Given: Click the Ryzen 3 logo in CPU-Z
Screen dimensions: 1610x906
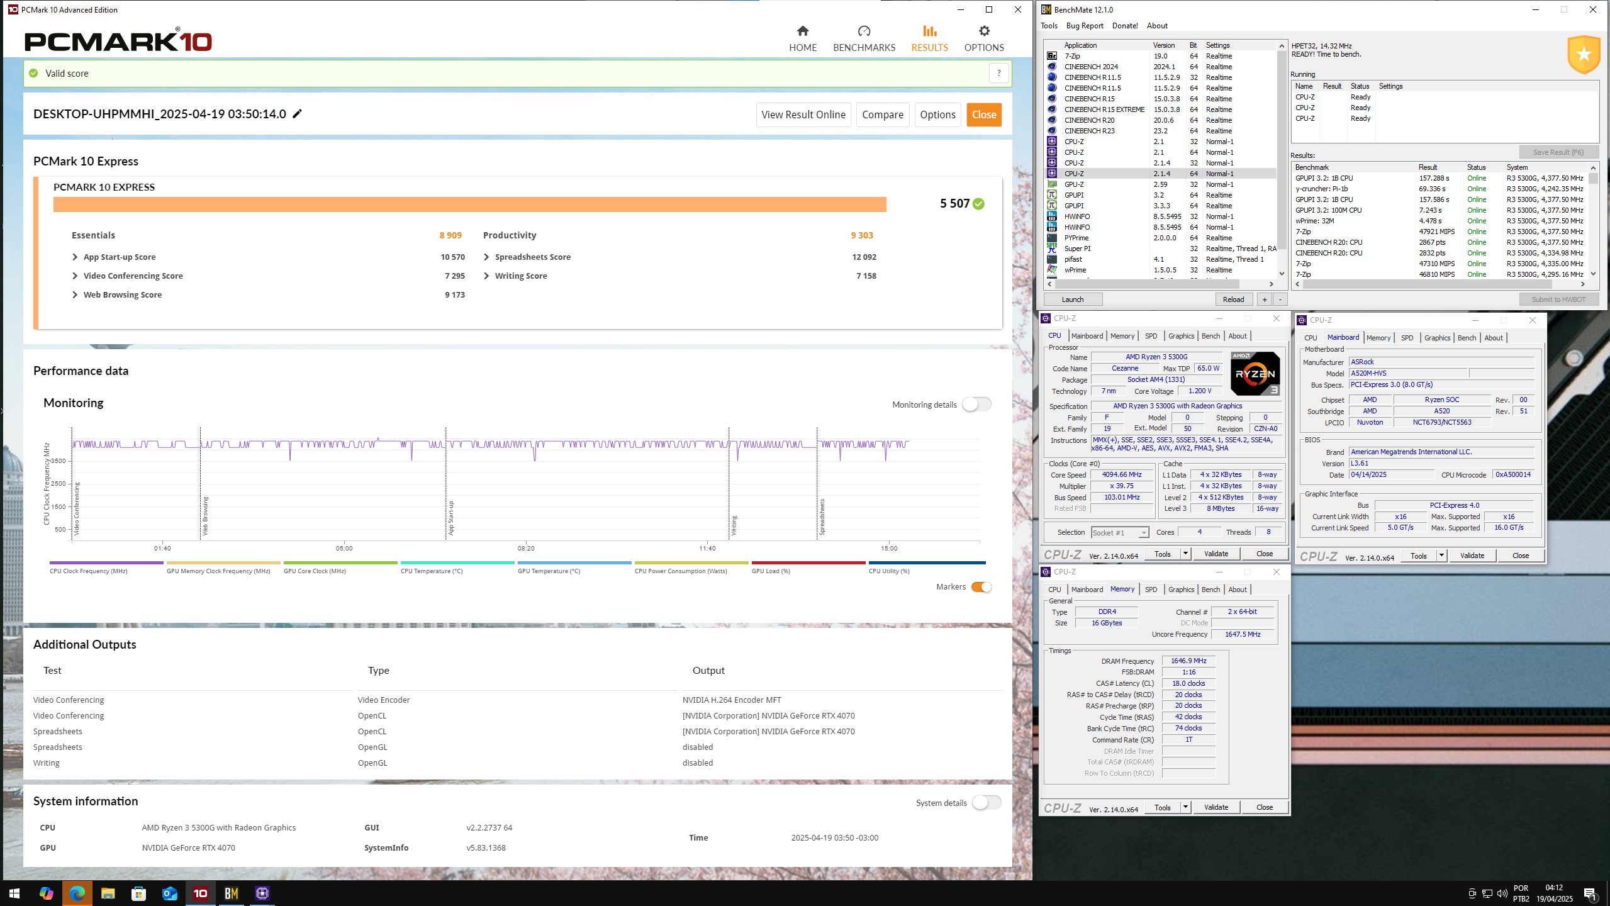Looking at the screenshot, I should pyautogui.click(x=1255, y=374).
